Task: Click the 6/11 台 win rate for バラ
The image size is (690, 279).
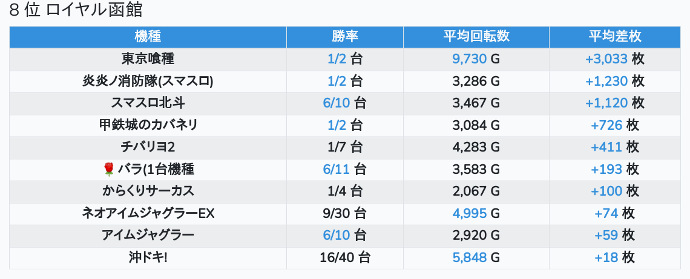Action: point(345,169)
